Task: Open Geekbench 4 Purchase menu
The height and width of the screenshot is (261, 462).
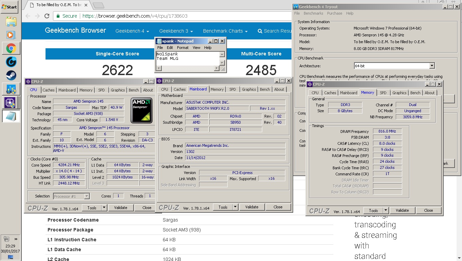Action: (335, 13)
